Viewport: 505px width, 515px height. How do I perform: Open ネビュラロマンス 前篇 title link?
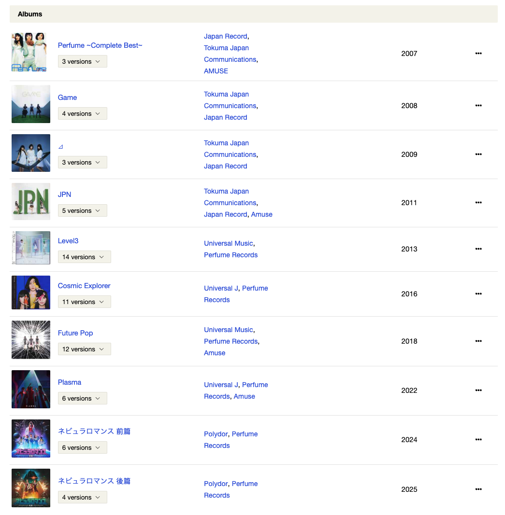click(x=94, y=431)
